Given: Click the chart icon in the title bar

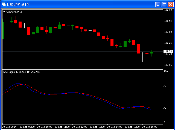Looking at the screenshot, I should (x=4, y=5).
